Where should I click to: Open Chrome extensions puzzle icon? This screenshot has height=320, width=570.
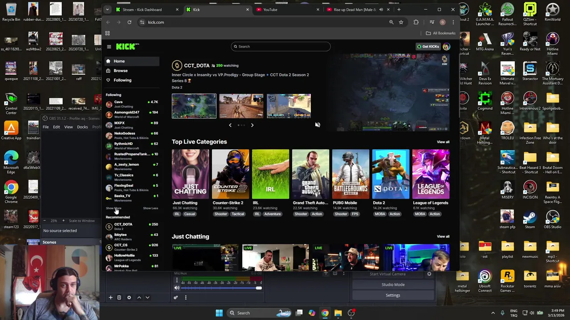tap(416, 22)
